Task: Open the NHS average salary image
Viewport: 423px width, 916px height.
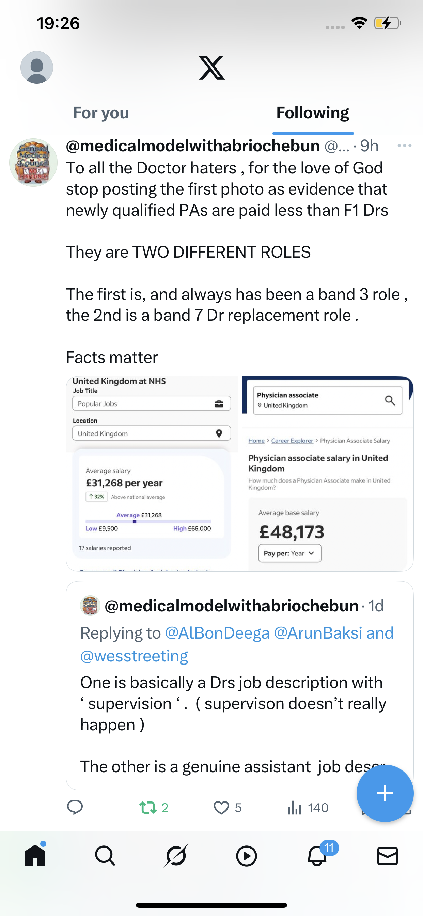Action: click(x=152, y=474)
